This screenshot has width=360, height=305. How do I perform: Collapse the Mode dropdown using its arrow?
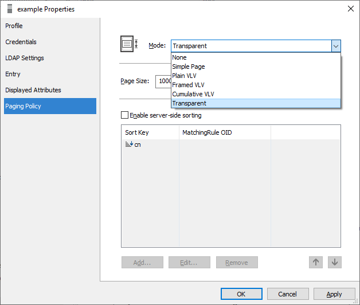pyautogui.click(x=336, y=46)
